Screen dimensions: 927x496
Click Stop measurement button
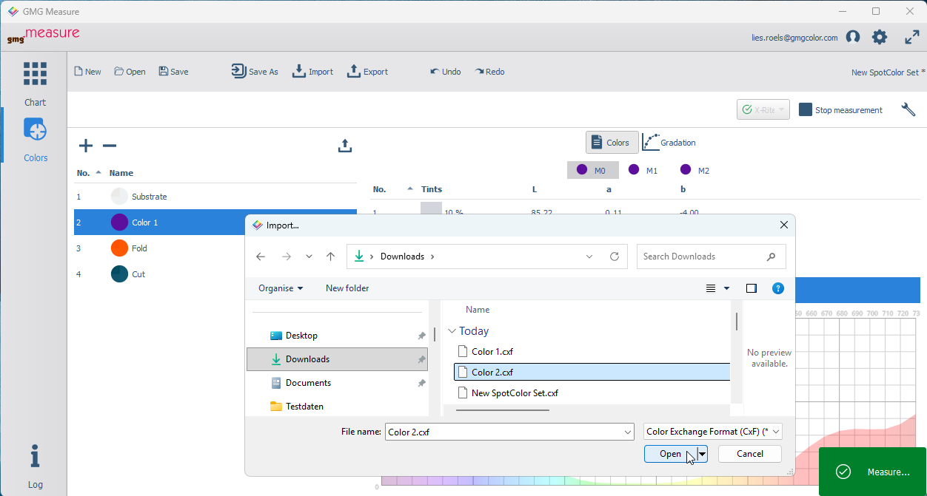[840, 109]
